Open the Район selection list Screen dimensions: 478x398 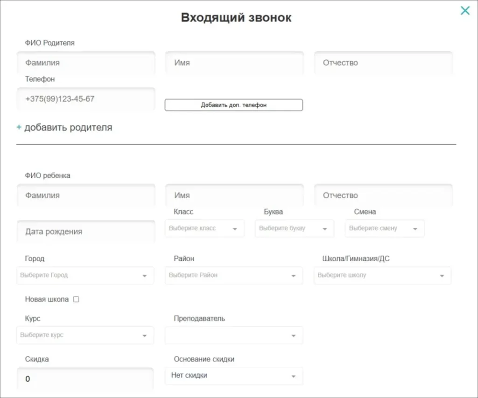coord(293,275)
